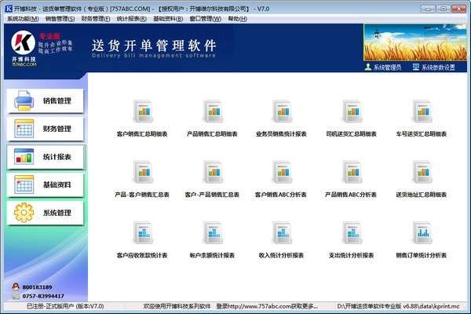Open 收入统计分析报表 report icon

coord(282,233)
